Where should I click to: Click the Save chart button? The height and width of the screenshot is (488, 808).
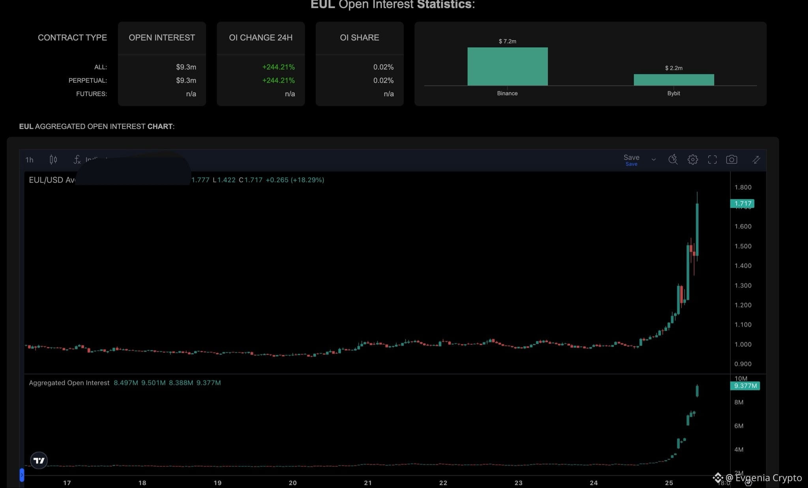(631, 160)
